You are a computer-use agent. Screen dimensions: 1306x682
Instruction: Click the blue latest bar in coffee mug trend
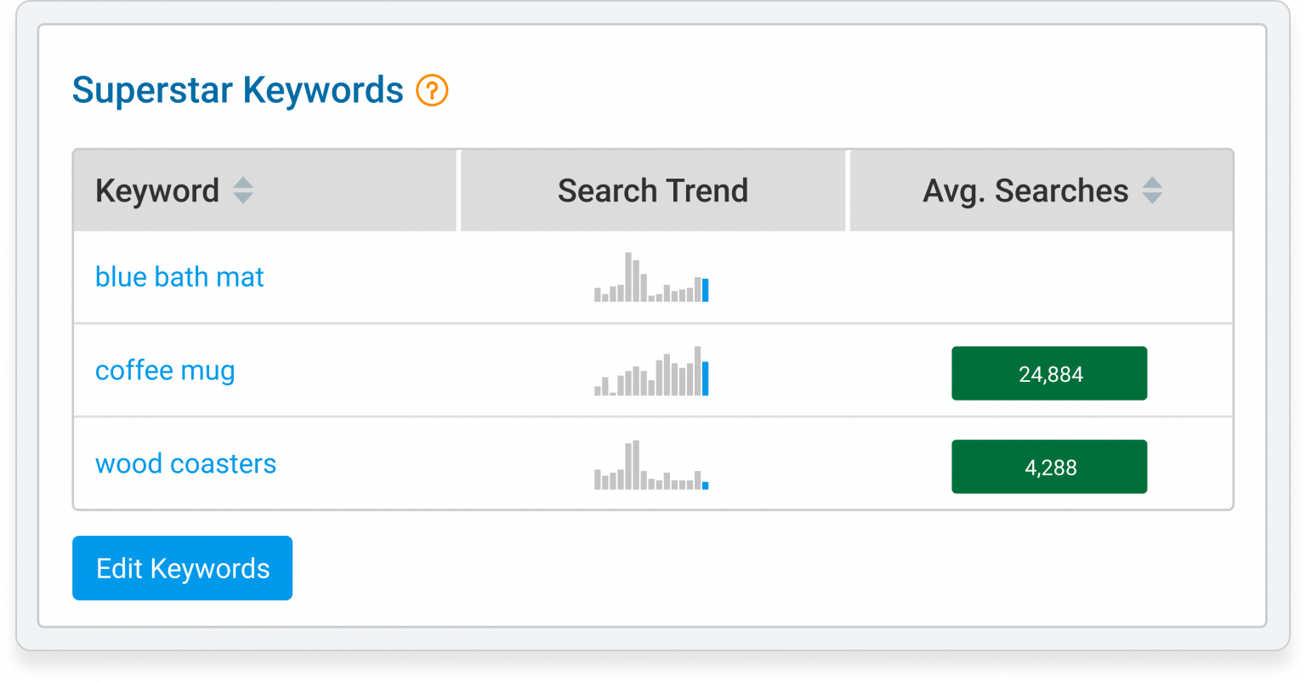706,379
